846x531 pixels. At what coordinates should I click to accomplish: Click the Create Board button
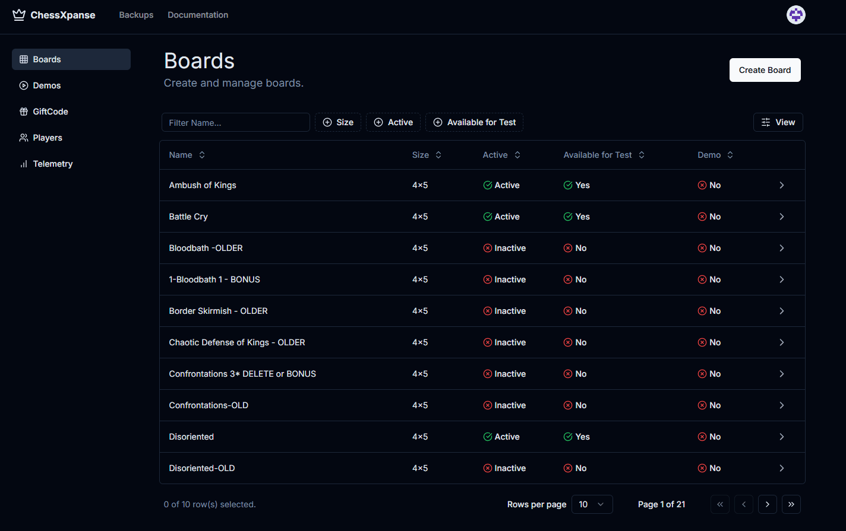click(x=765, y=69)
